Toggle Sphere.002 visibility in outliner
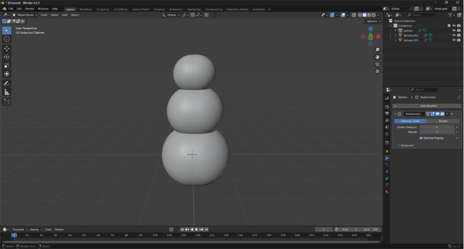Viewport: 464px width, 249px height. click(454, 40)
